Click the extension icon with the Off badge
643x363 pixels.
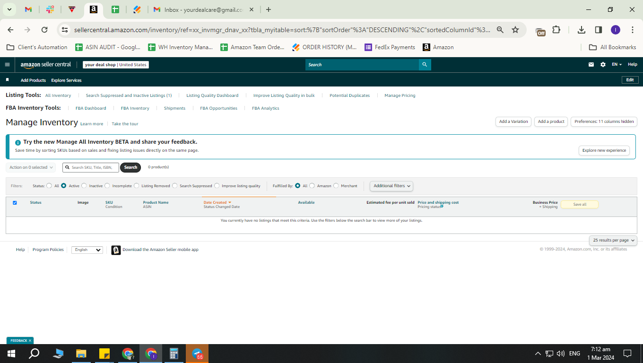coord(540,31)
